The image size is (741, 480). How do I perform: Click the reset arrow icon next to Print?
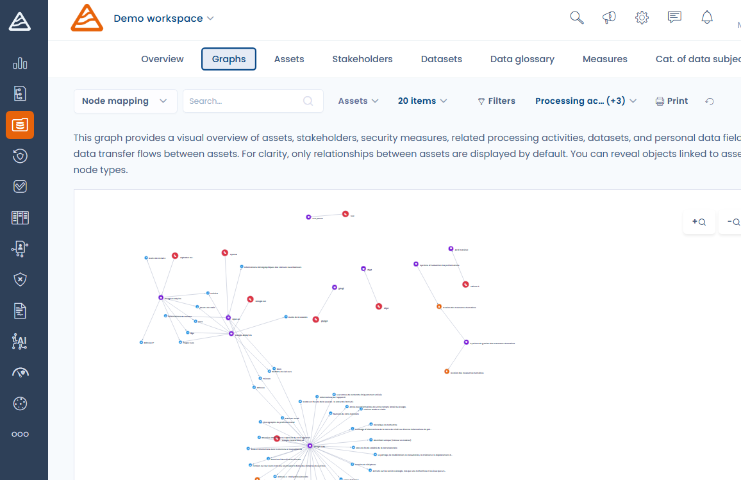point(709,101)
